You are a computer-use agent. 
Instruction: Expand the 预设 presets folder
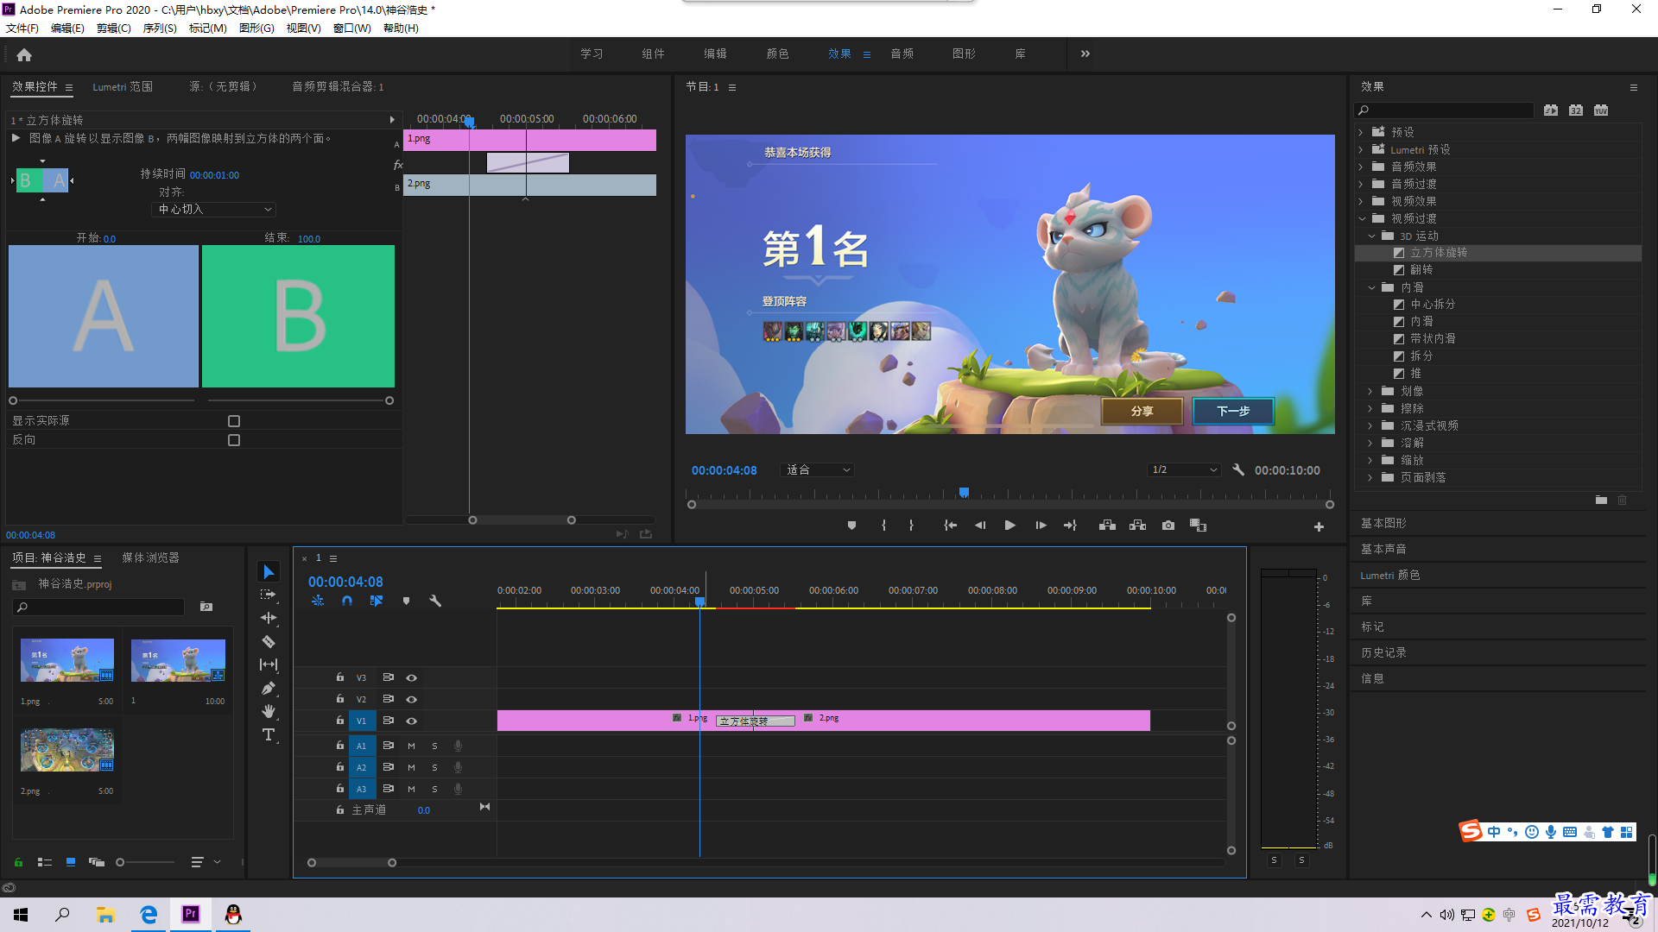pos(1361,133)
